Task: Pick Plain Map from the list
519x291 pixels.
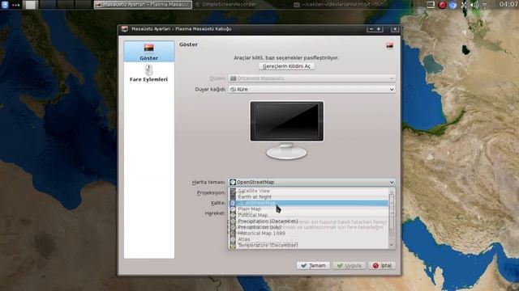Action: [308, 209]
